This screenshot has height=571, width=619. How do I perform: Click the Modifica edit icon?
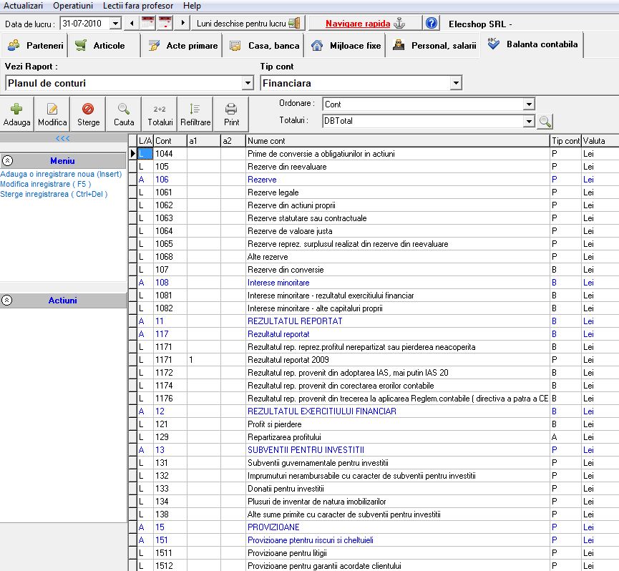pos(52,114)
